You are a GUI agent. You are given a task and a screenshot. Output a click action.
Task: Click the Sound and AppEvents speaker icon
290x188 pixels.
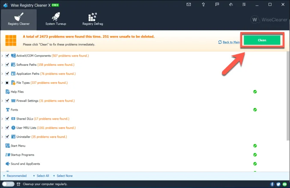8,164
